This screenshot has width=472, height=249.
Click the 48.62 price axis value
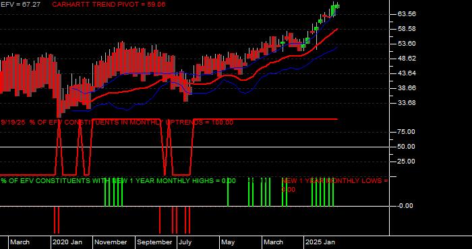click(x=407, y=59)
